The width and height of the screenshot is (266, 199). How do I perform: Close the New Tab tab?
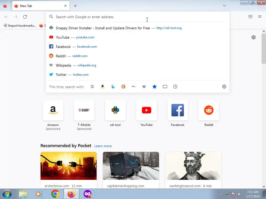[65, 6]
